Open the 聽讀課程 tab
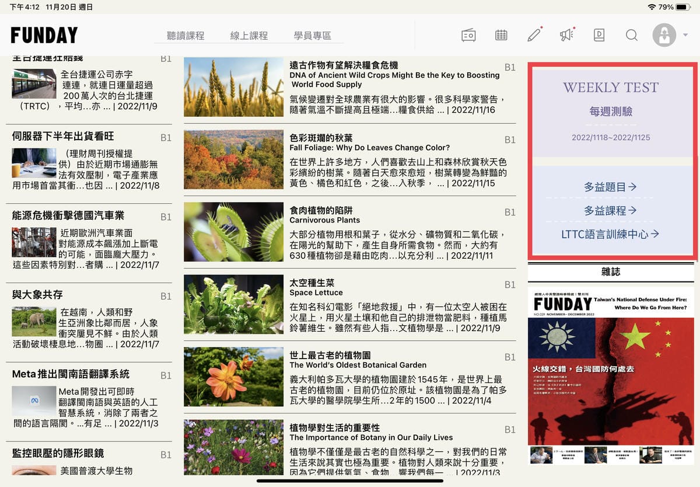The width and height of the screenshot is (700, 487). (x=185, y=36)
